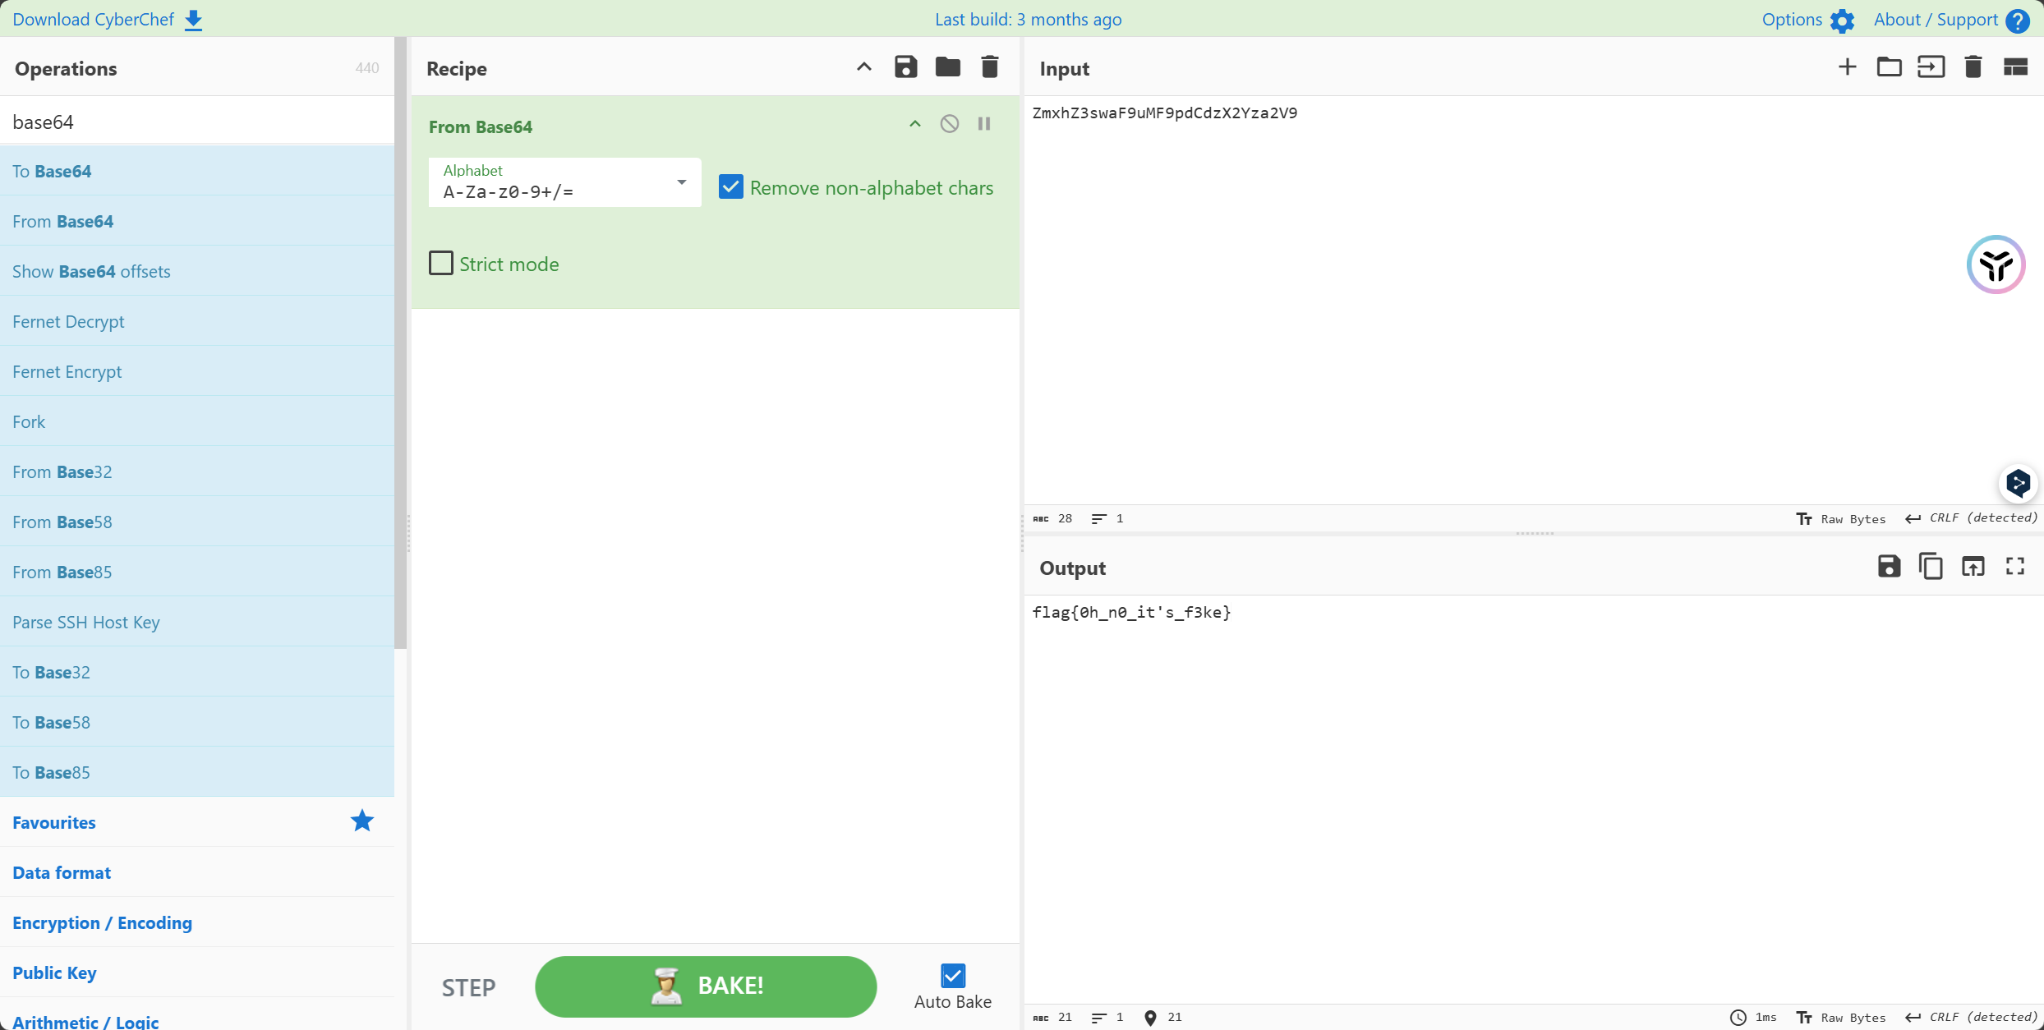Viewport: 2044px width, 1030px height.
Task: Toggle Remove non-alphabet chars checkbox
Action: pyautogui.click(x=730, y=187)
